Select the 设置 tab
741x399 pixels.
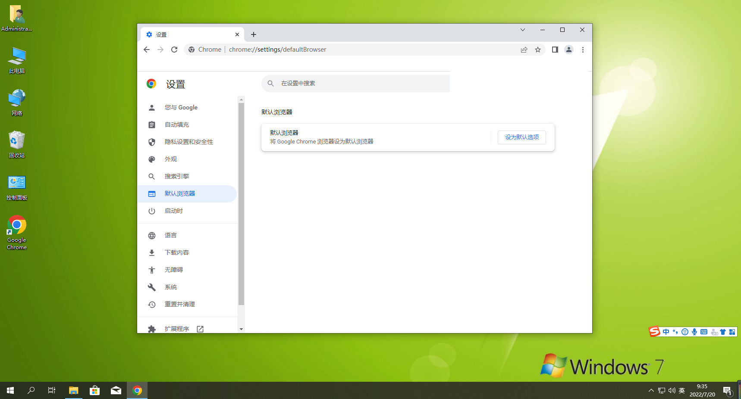pos(192,34)
